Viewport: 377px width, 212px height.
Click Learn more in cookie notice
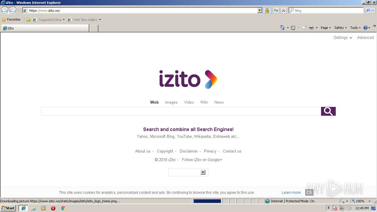pos(291,193)
